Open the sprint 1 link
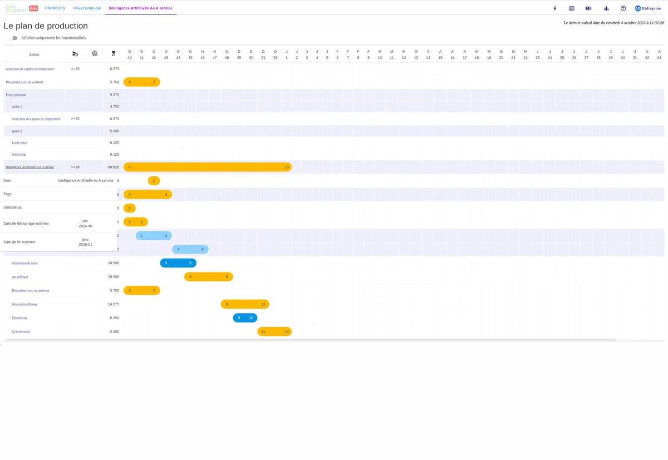 point(17,106)
